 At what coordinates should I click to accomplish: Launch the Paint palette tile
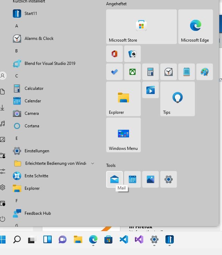click(x=205, y=72)
